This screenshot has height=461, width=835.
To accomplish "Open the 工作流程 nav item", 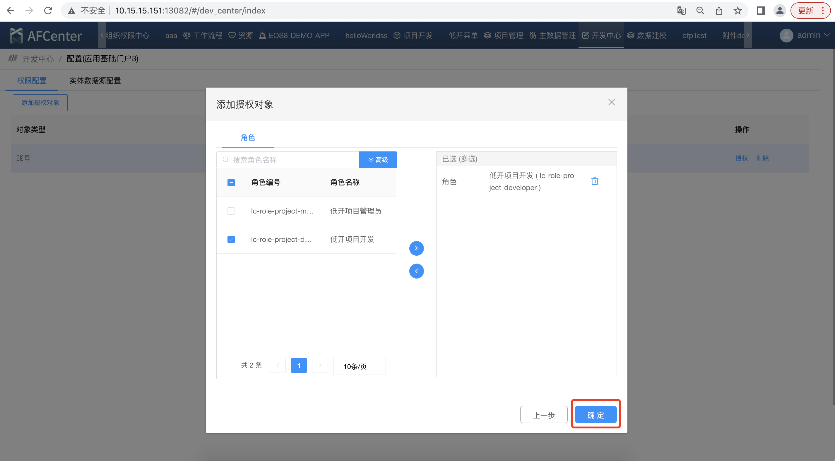I will [x=203, y=36].
